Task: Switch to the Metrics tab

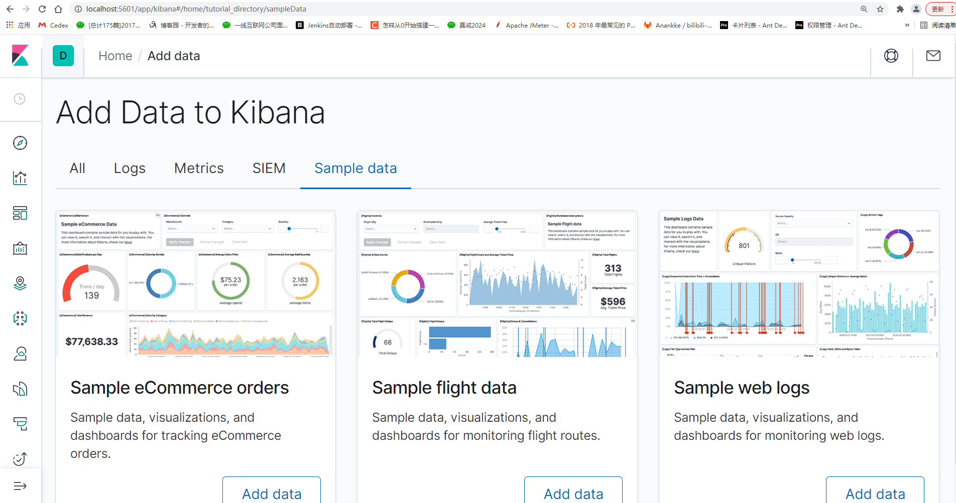Action: pyautogui.click(x=199, y=169)
